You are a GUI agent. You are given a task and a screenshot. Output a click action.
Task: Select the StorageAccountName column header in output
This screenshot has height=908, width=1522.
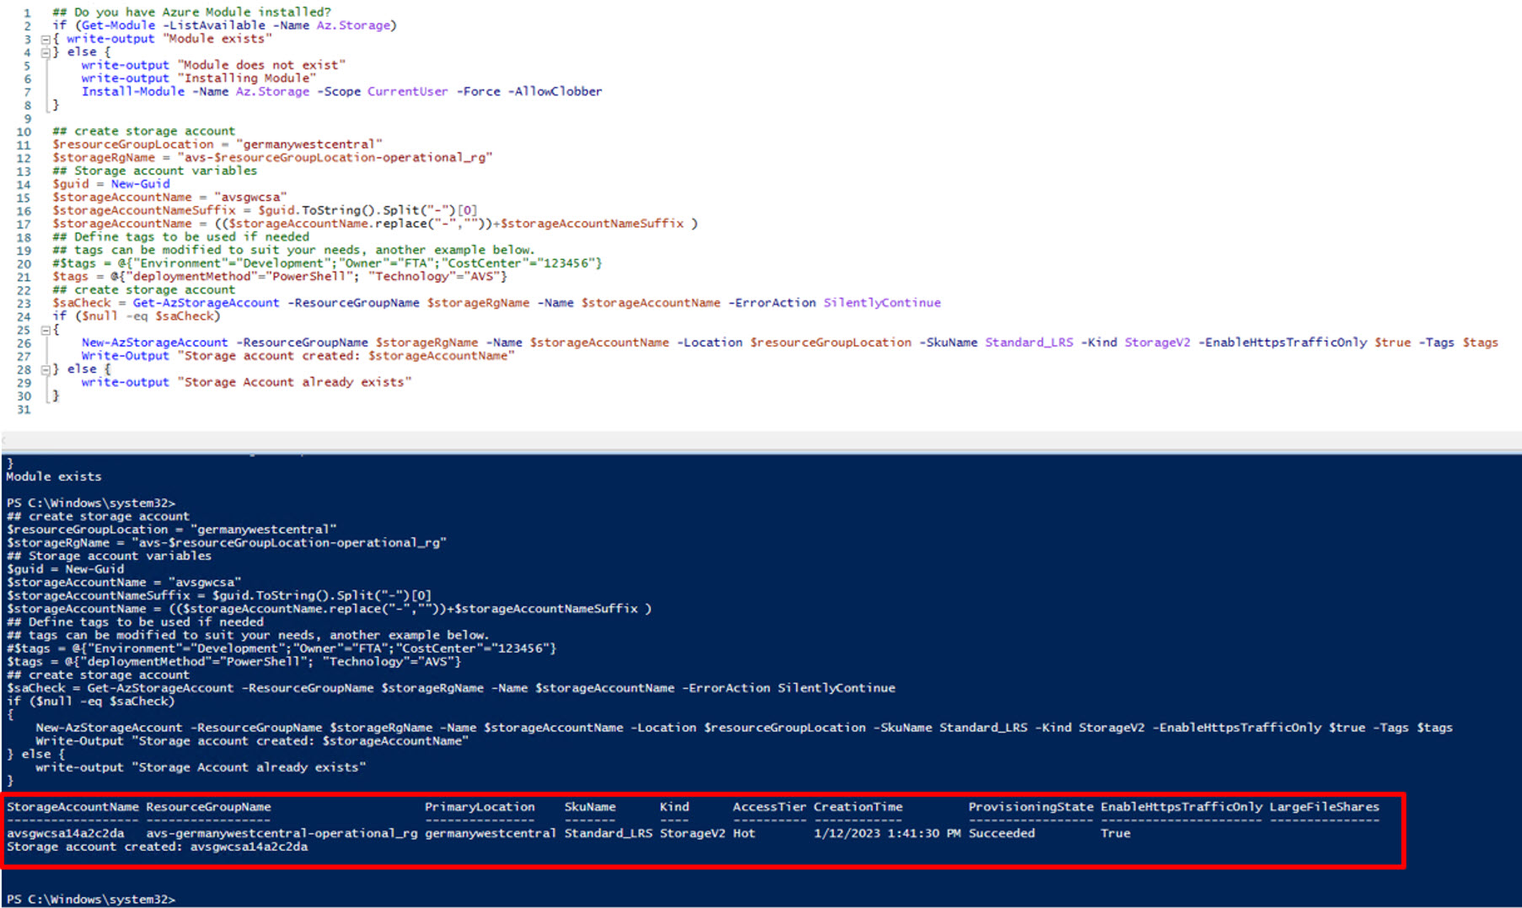click(x=72, y=807)
